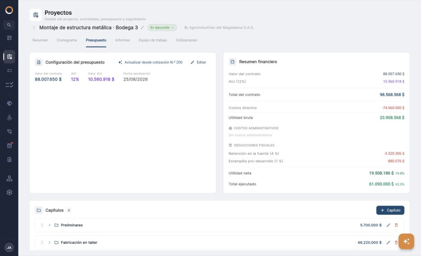Screen dimensions: 421x256
Task: Open the calendar icon with red notification dot
Action: click(x=9, y=145)
